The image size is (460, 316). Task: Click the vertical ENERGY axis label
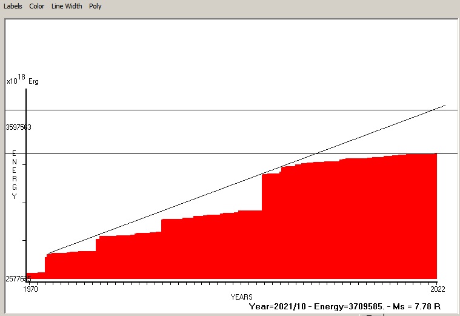(15, 175)
